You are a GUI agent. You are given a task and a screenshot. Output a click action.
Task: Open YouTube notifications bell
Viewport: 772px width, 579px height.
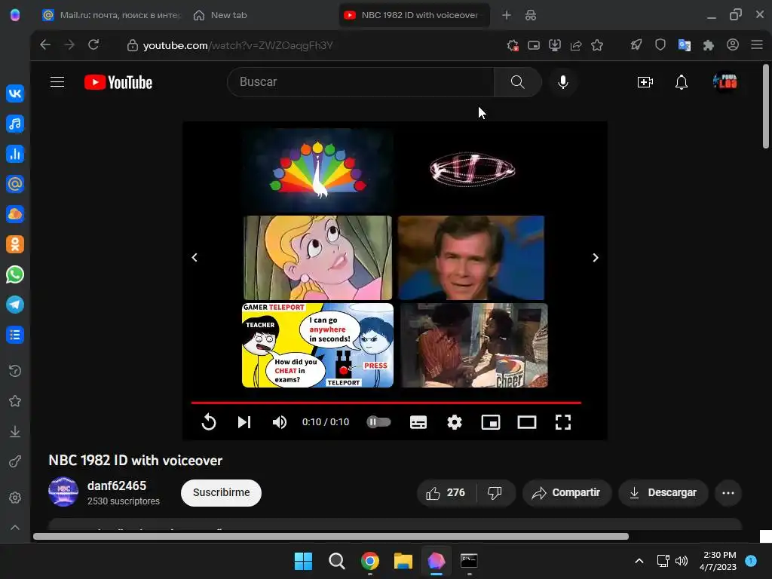point(682,81)
